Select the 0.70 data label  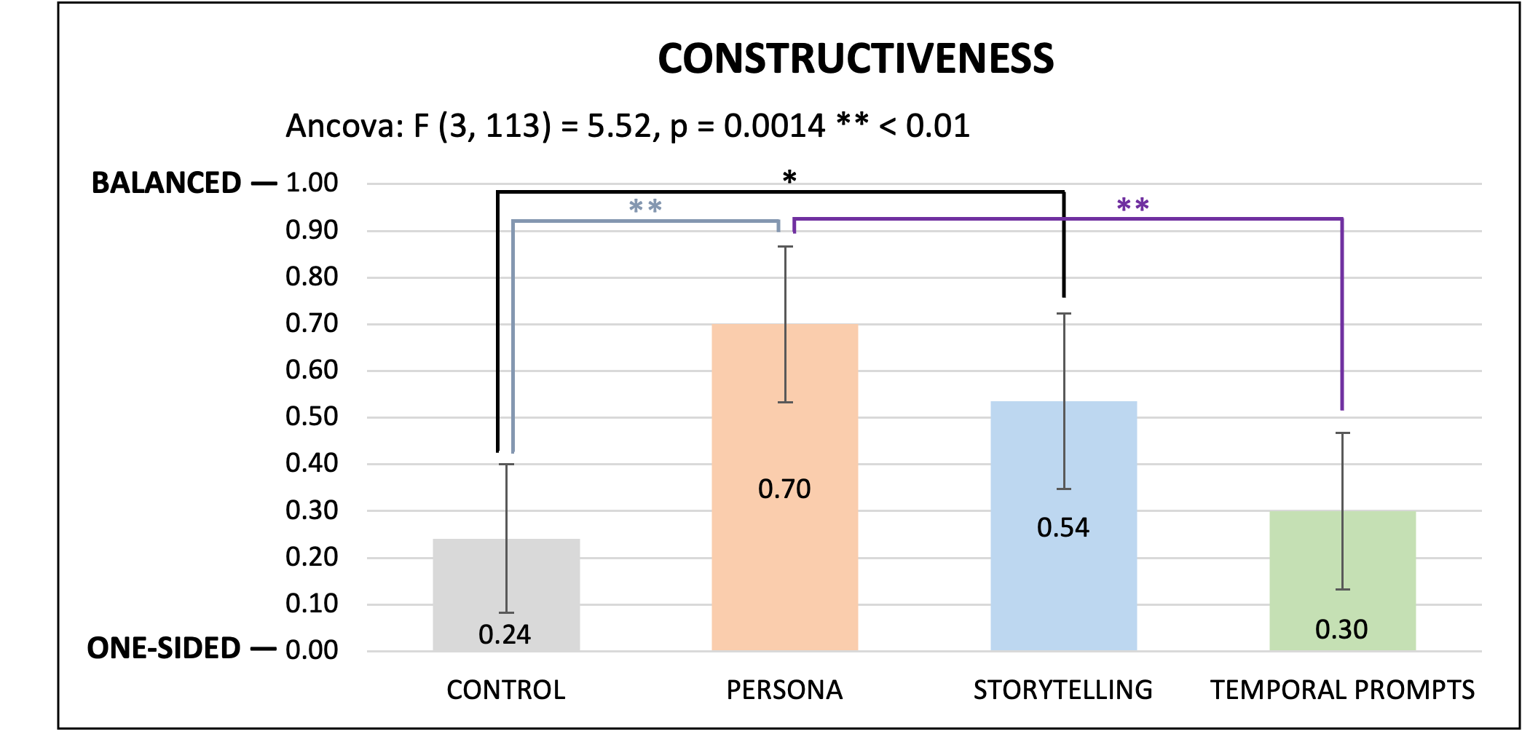pos(784,489)
